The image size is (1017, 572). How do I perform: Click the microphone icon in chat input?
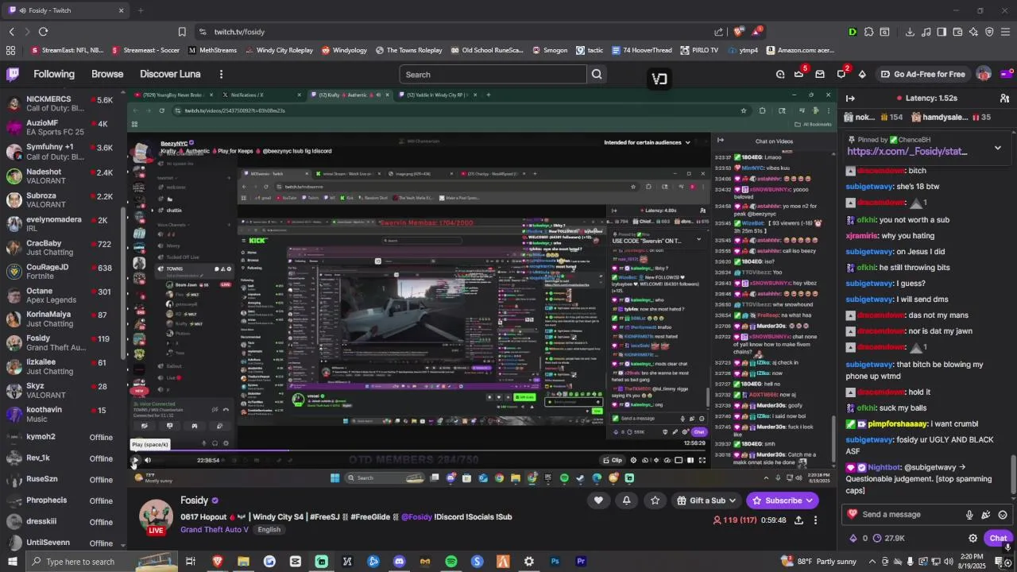(969, 515)
